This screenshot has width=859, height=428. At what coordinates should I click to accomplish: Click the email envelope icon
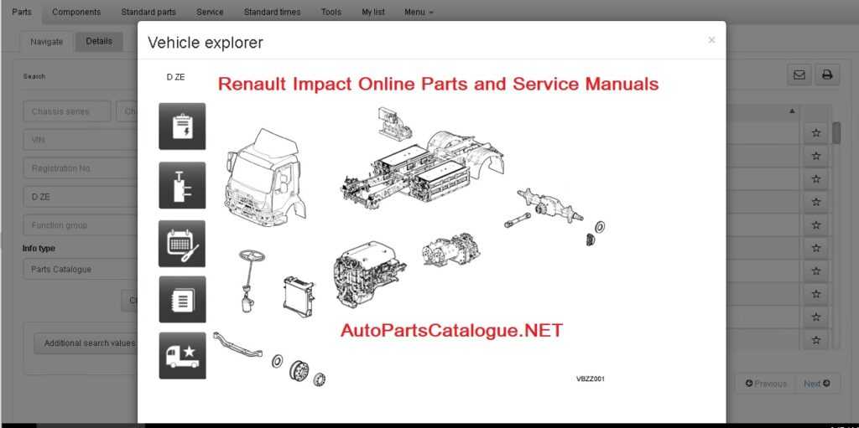(x=799, y=75)
